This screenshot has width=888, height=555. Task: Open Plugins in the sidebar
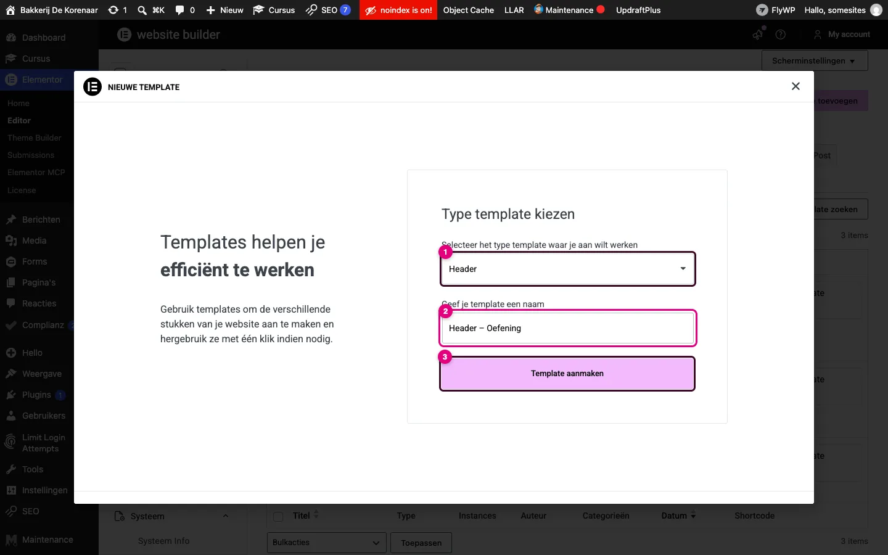(x=36, y=395)
